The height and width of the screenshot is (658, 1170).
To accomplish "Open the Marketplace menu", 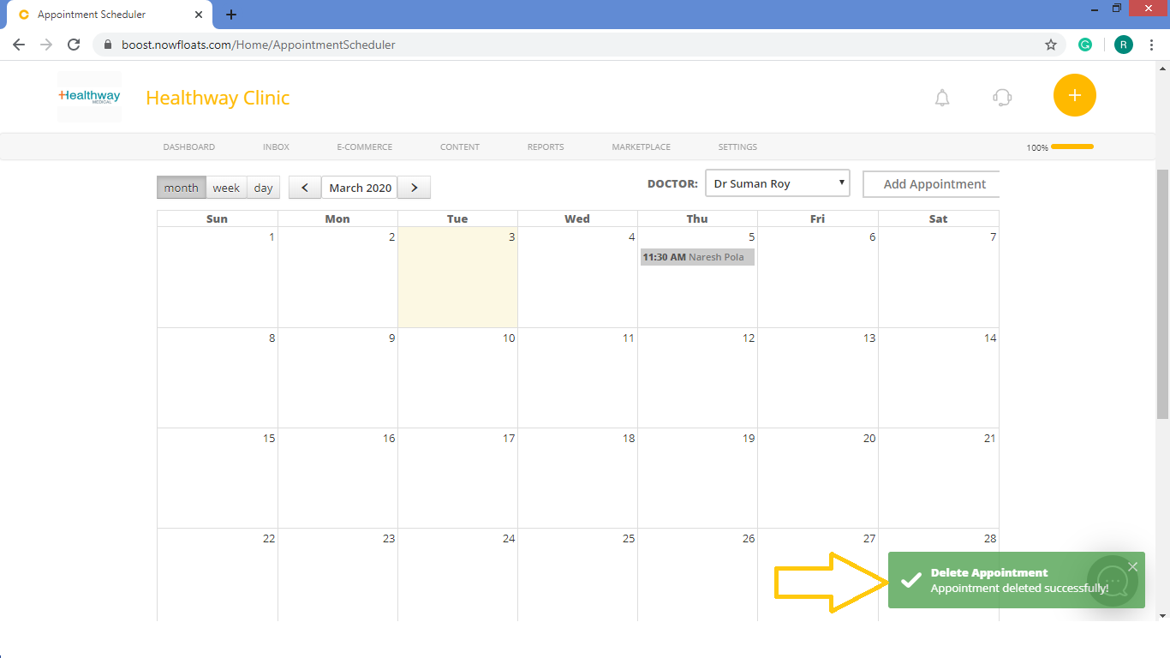I will coord(642,147).
